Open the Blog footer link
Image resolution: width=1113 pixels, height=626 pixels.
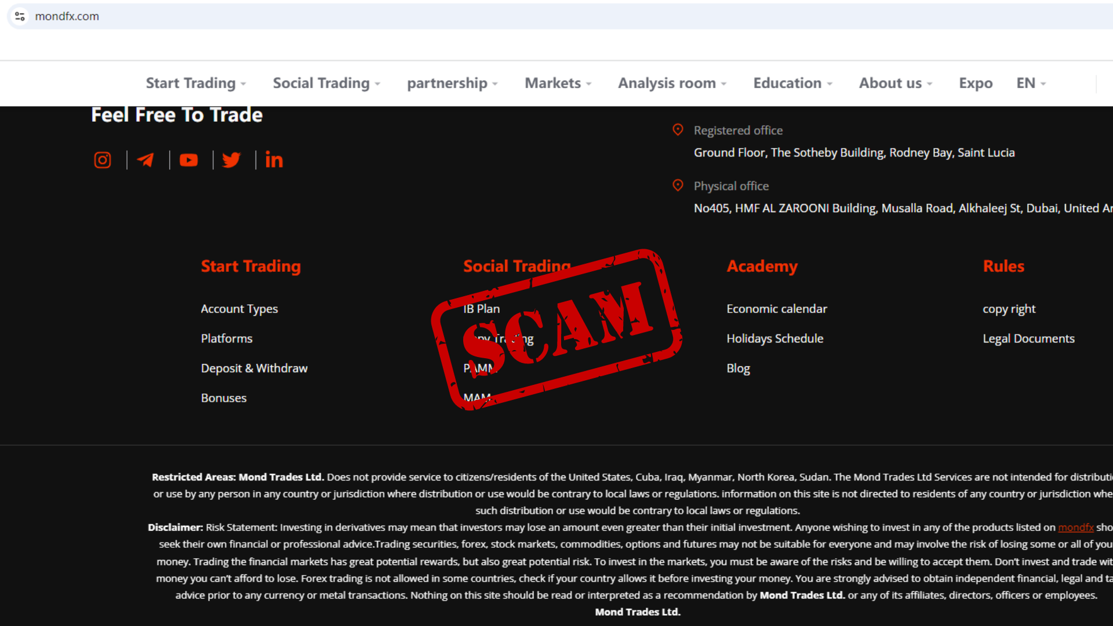coord(738,369)
